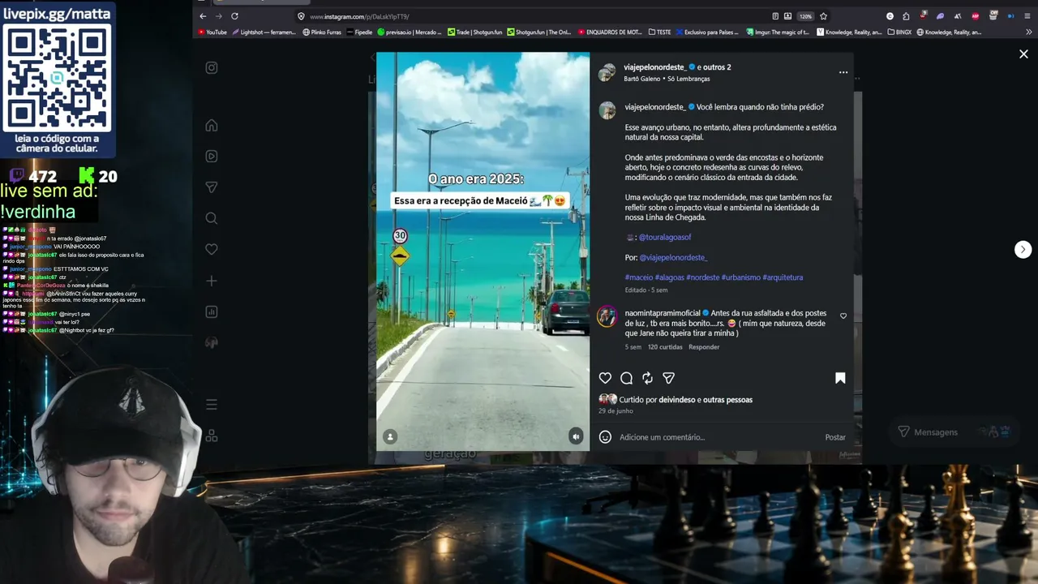Open the Meta apps grid icon
The width and height of the screenshot is (1038, 584).
pos(212,436)
